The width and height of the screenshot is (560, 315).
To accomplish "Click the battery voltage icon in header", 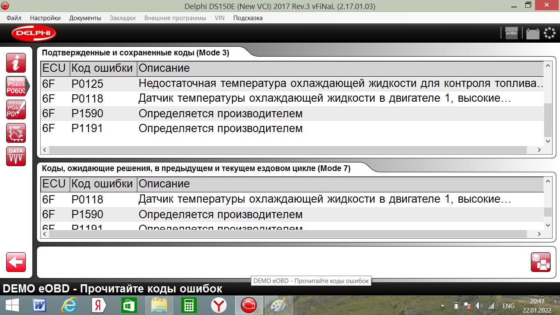I will tap(533, 33).
